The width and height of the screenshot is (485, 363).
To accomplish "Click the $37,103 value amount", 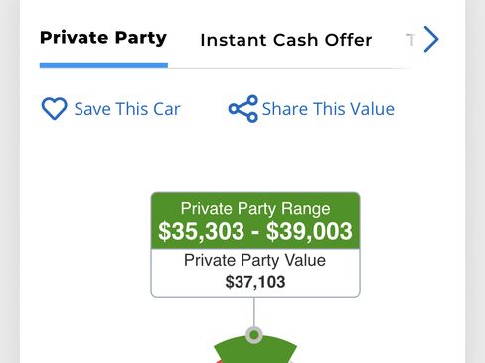I will click(x=255, y=282).
